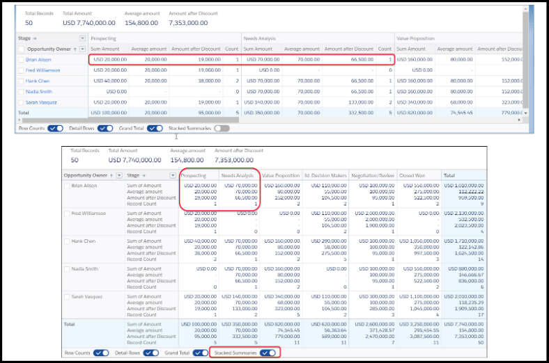Click the USD 2,600,000.00 Negotiation/Review total
The width and height of the screenshot is (549, 363).
(x=375, y=324)
